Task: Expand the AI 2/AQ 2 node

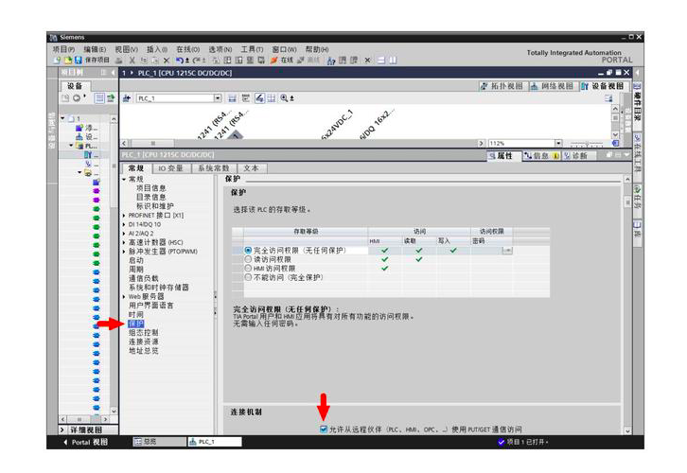Action: tap(124, 234)
